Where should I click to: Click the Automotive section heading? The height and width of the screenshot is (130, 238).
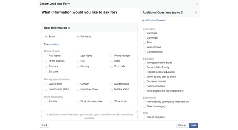(x=149, y=29)
